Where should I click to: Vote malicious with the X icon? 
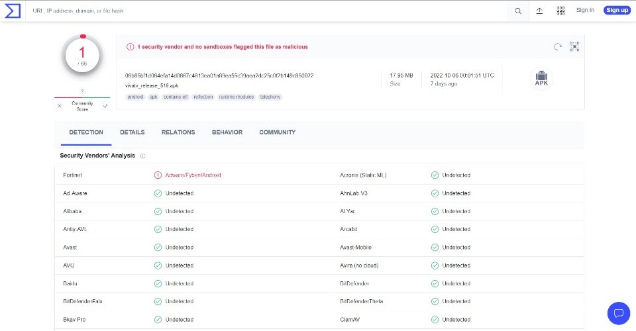(60, 106)
